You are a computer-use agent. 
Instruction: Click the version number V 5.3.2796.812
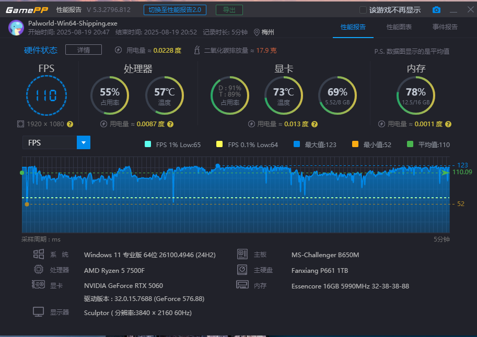coord(109,10)
